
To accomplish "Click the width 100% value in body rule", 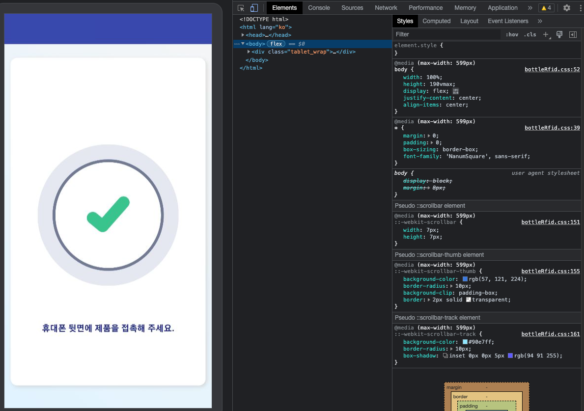I will point(434,78).
